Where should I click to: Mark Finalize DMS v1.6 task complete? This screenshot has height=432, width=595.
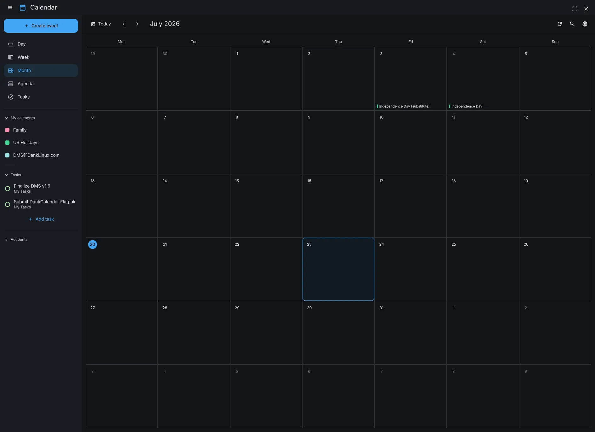click(x=8, y=189)
